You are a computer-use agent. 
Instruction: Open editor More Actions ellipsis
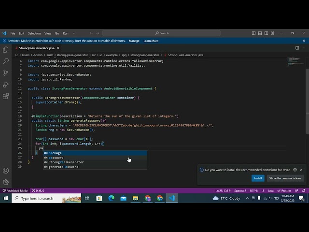(x=304, y=48)
